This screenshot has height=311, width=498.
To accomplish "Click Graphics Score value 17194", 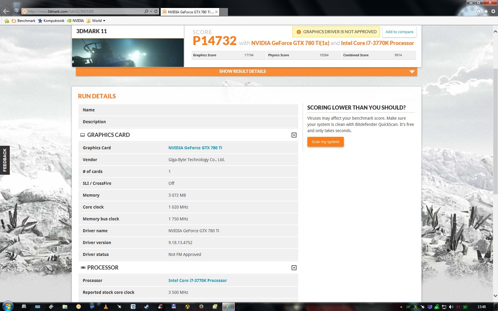I will pyautogui.click(x=249, y=55).
